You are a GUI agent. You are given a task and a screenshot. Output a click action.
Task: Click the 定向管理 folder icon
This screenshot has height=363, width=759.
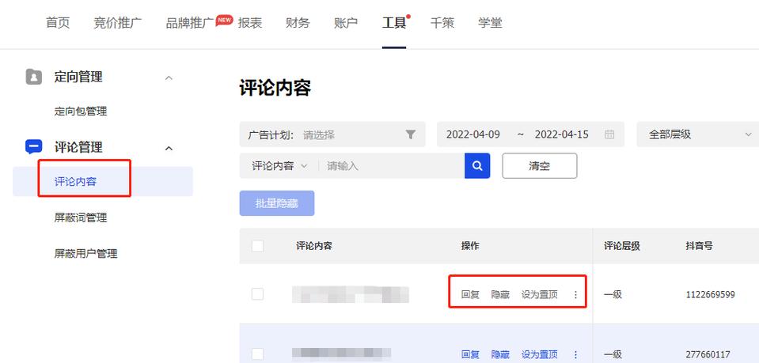pyautogui.click(x=33, y=77)
